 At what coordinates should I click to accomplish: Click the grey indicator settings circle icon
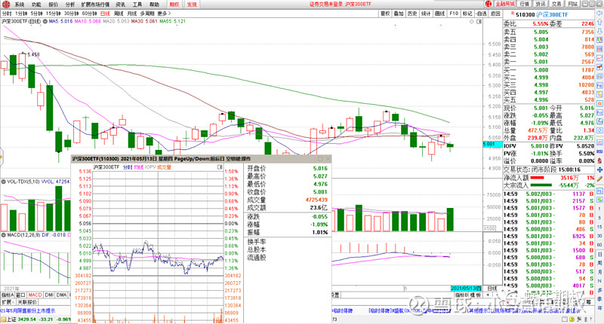pos(45,22)
